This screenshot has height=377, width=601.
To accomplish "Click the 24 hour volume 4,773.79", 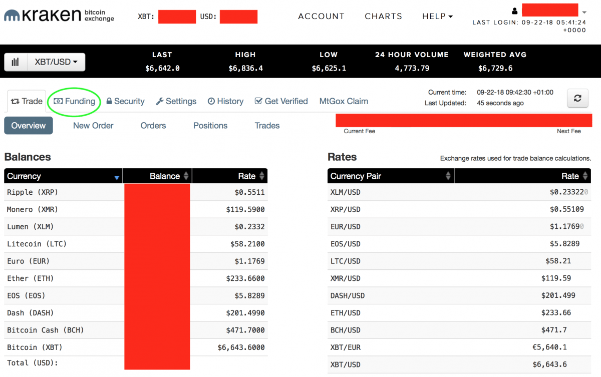I will pyautogui.click(x=412, y=69).
